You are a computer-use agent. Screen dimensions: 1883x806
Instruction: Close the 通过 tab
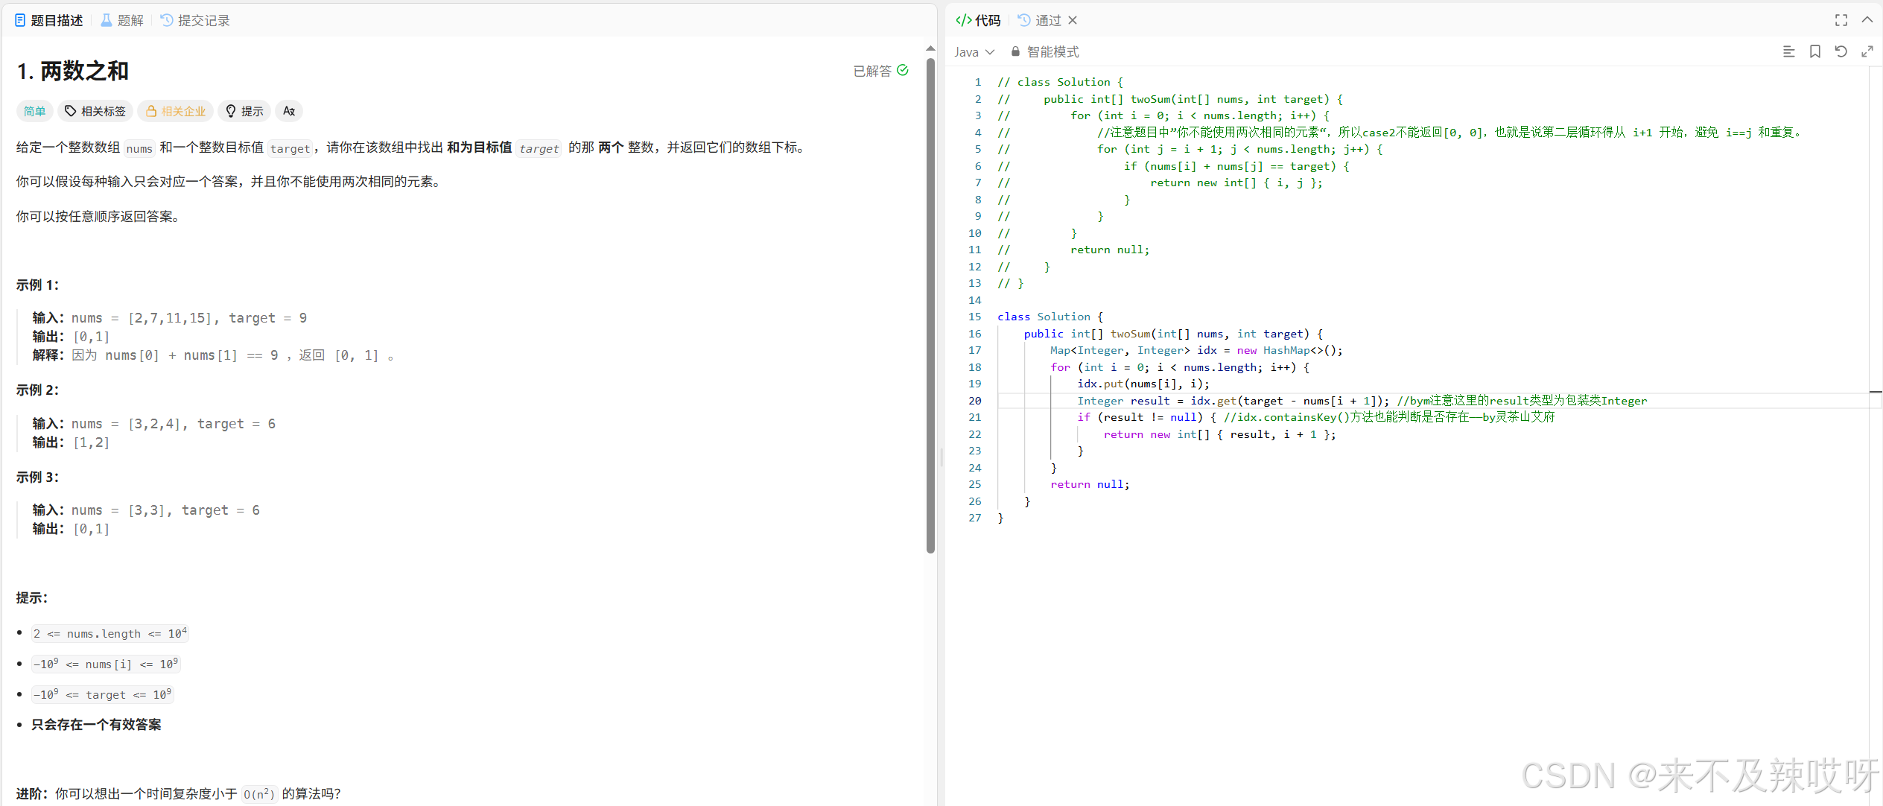click(1073, 20)
